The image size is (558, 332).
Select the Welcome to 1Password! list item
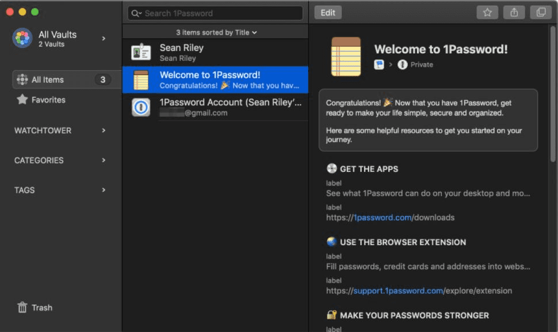[215, 80]
